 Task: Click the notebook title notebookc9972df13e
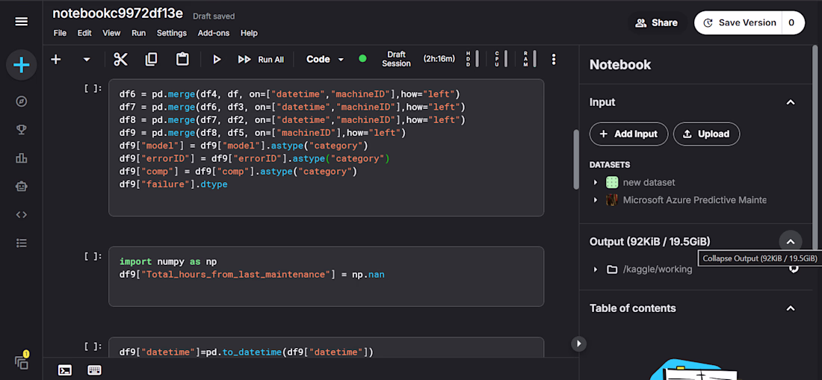[x=118, y=14]
